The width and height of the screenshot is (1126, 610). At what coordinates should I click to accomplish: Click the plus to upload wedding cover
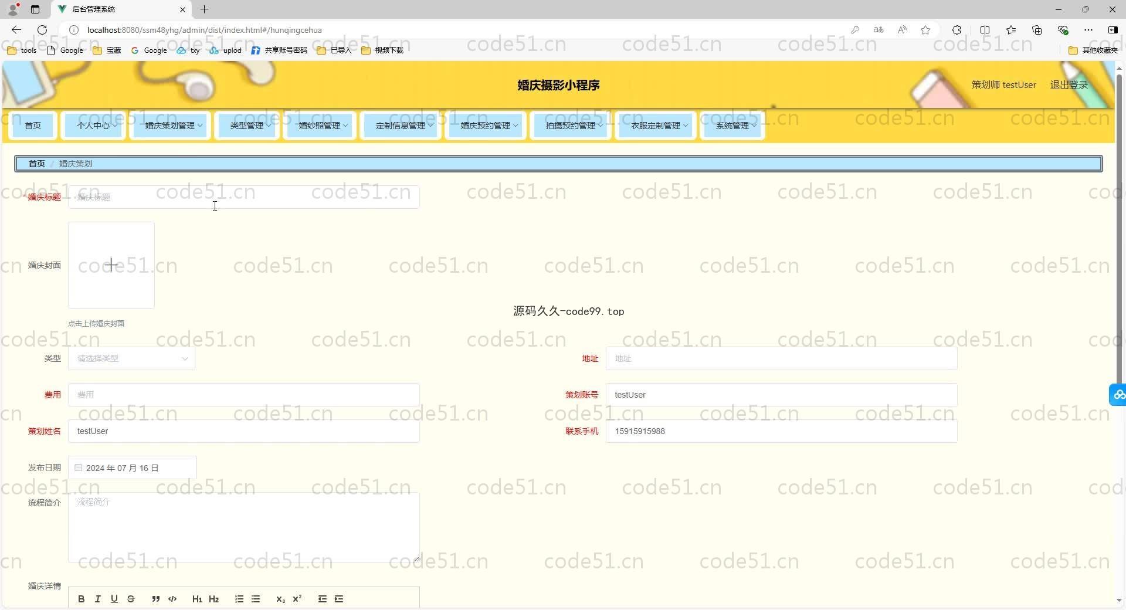click(111, 265)
